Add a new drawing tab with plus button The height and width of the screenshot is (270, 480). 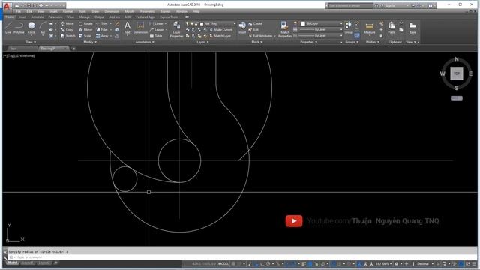(x=73, y=49)
